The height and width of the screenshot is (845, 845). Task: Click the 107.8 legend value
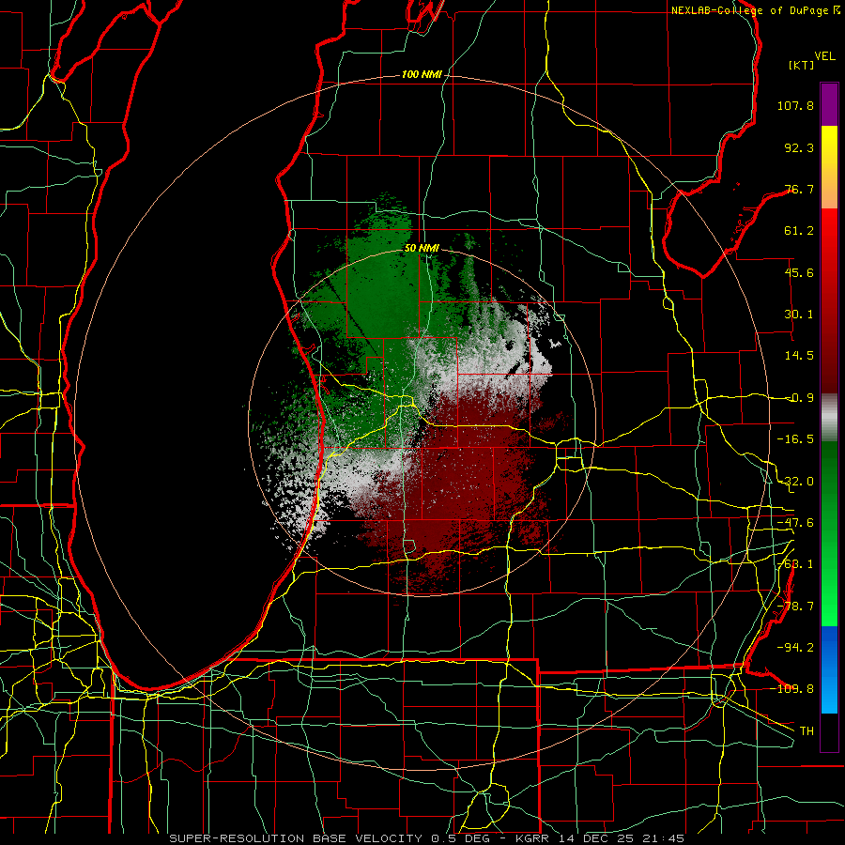[795, 105]
